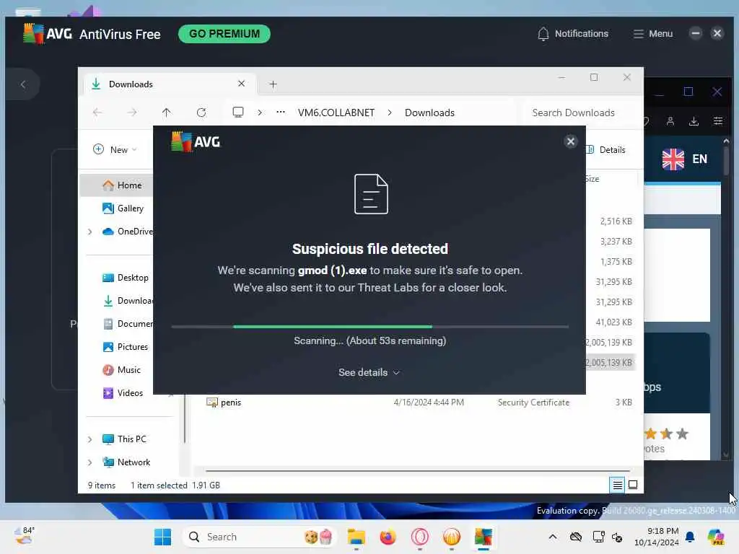Click the certificate file's 4/16/2024 date cell
Image resolution: width=739 pixels, height=554 pixels.
[x=429, y=403]
